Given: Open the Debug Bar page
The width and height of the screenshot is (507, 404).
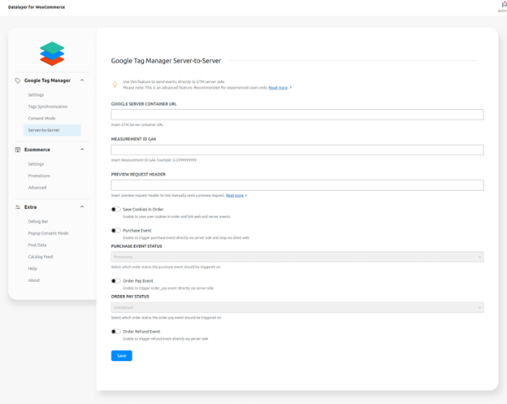Looking at the screenshot, I should pyautogui.click(x=38, y=222).
